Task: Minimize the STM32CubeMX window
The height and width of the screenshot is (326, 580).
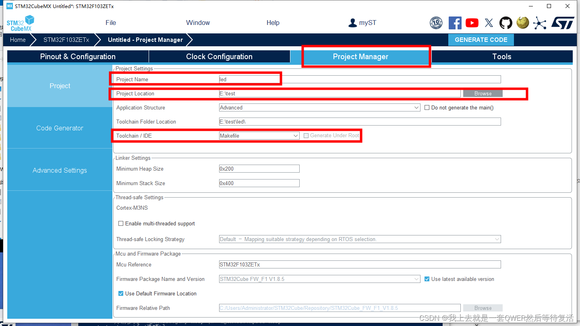Action: 530,6
